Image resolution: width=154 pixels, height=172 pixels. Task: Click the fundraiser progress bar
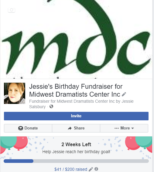click(x=76, y=161)
